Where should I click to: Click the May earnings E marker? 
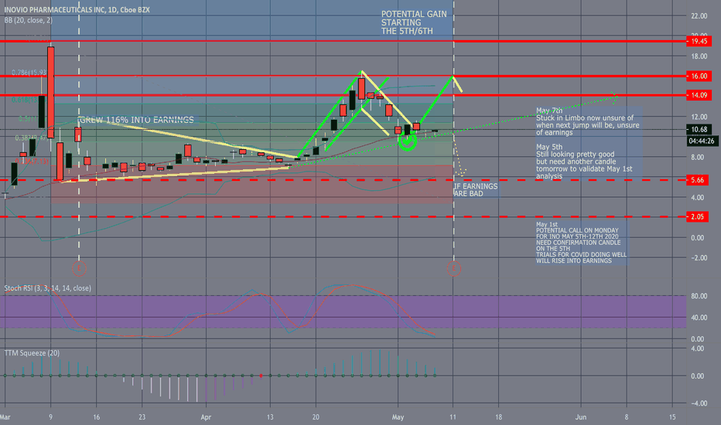[454, 268]
